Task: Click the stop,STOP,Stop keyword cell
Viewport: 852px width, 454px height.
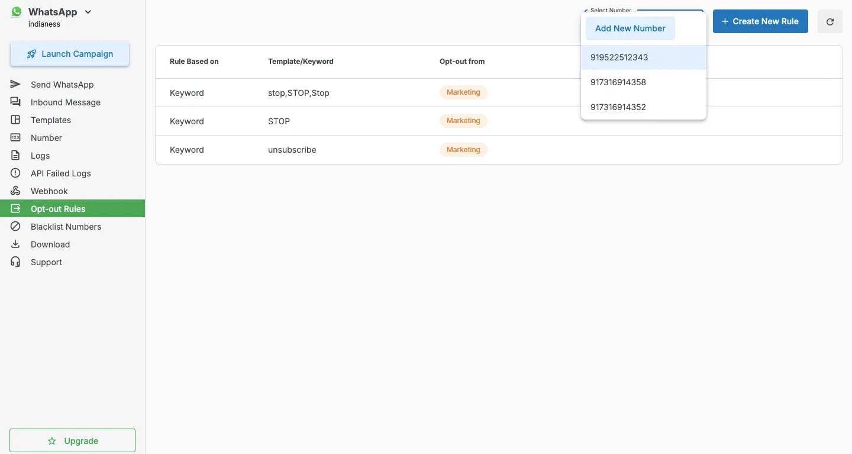Action: (x=299, y=93)
